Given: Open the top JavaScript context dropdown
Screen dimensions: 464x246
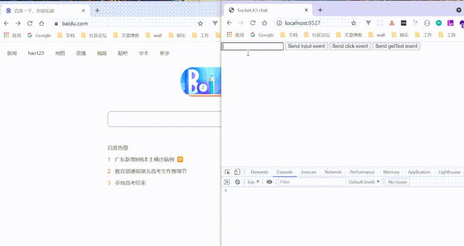Looking at the screenshot, I should pyautogui.click(x=253, y=182).
